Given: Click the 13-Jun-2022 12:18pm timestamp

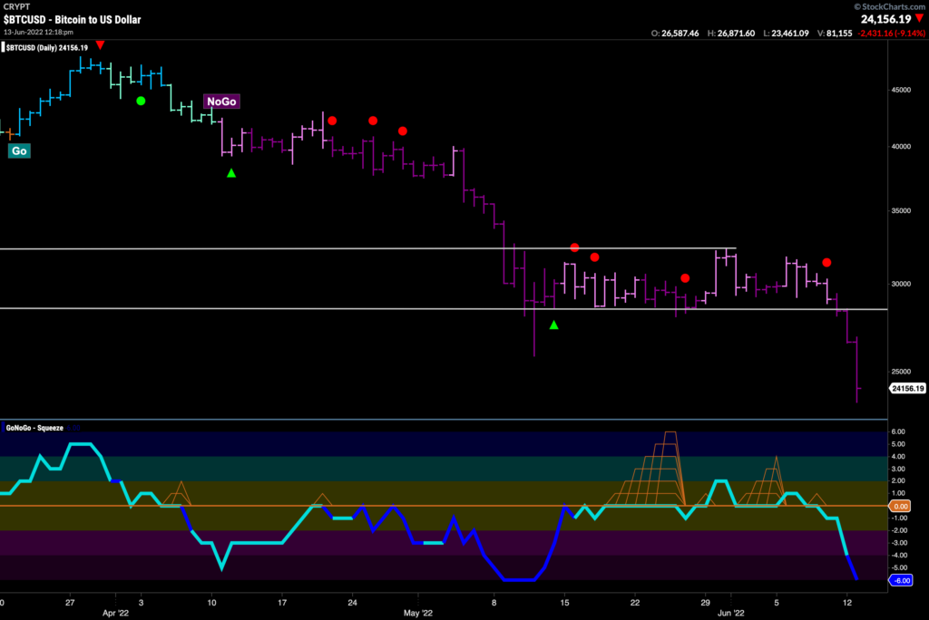Looking at the screenshot, I should pos(38,32).
